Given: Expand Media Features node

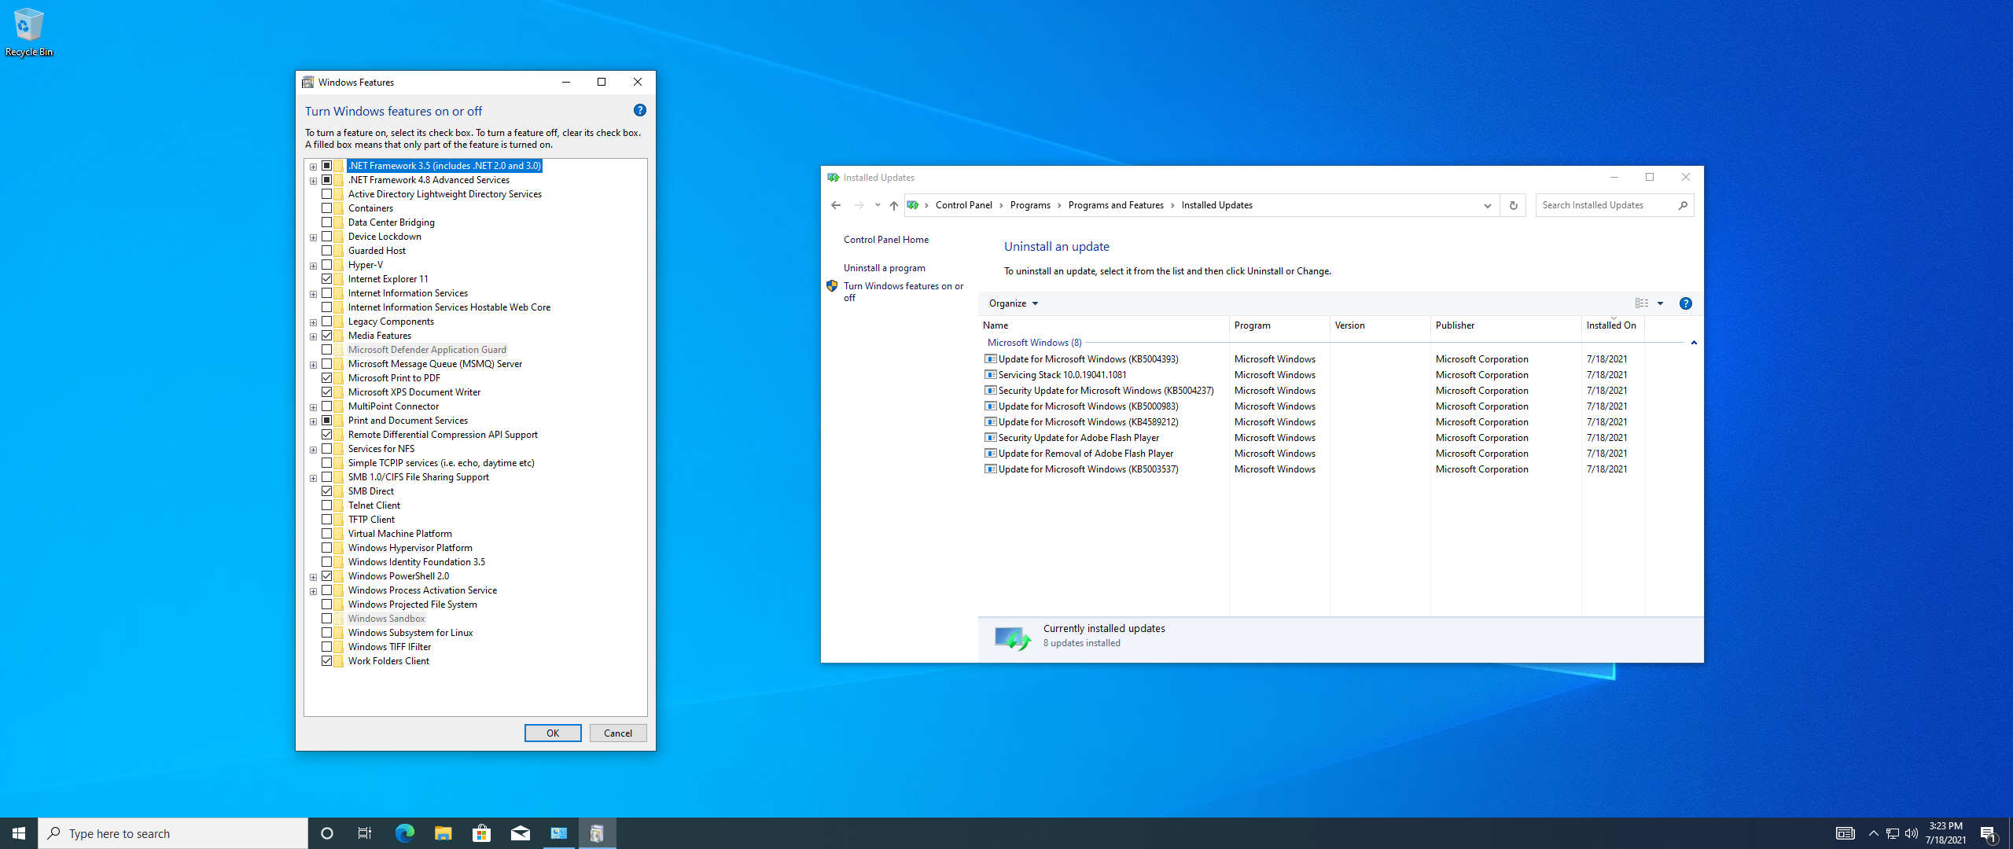Looking at the screenshot, I should tap(313, 336).
